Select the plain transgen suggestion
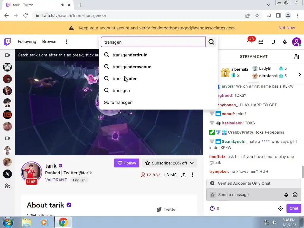 tap(159, 91)
